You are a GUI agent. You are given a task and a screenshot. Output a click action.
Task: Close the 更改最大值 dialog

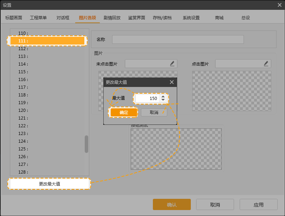(172, 82)
